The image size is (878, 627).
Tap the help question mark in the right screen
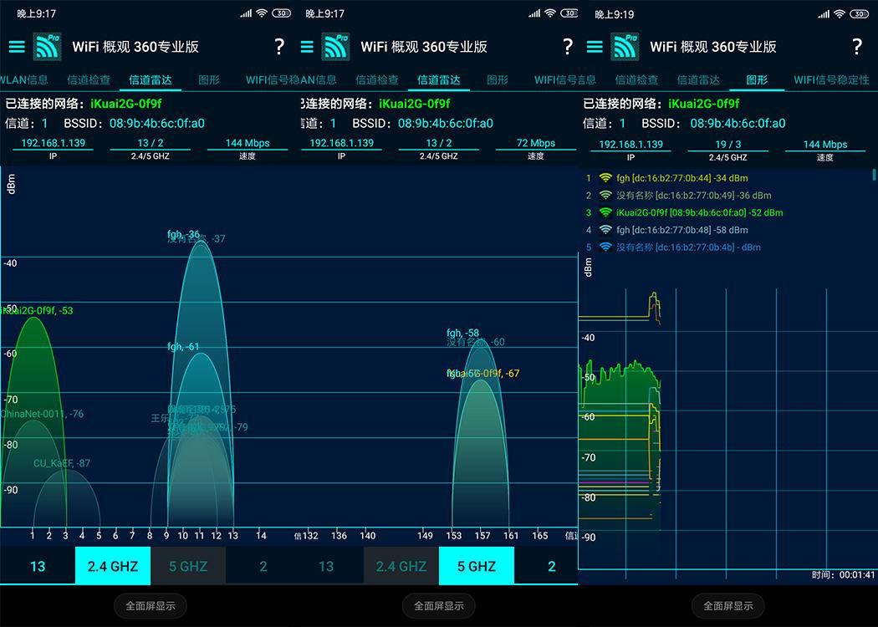[857, 47]
